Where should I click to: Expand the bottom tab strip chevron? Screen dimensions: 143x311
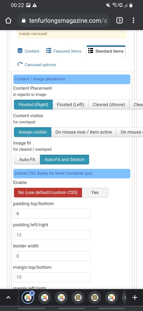pos(8,298)
